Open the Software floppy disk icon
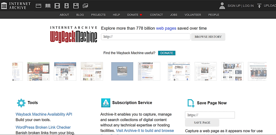This screenshot has height=135, width=276. [76, 6]
